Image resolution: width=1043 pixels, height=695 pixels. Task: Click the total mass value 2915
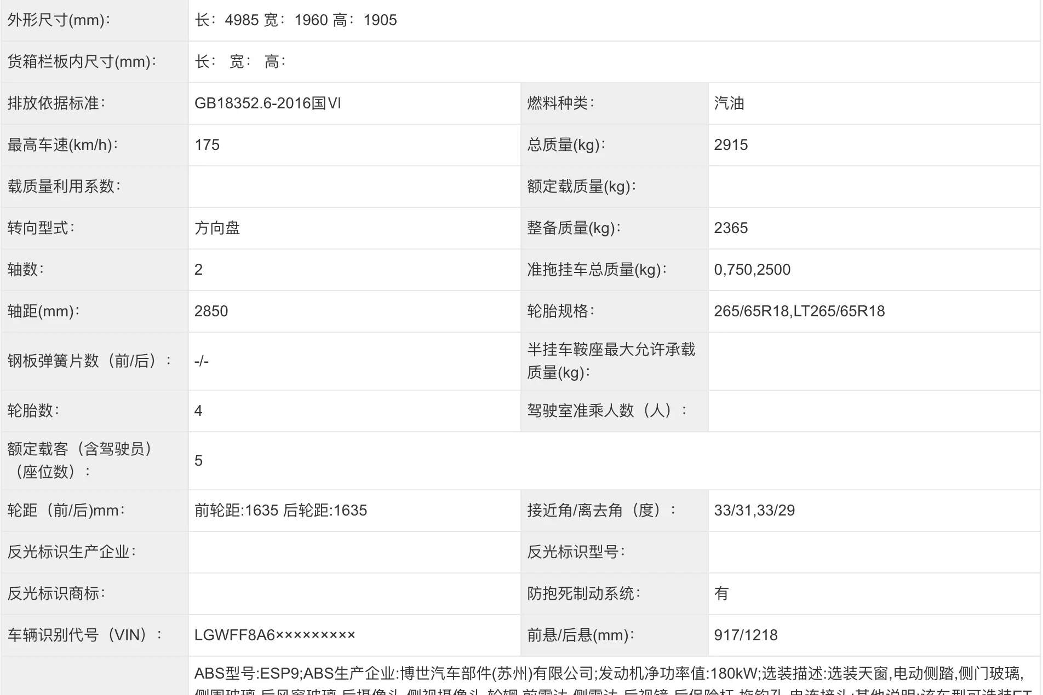[x=731, y=145]
